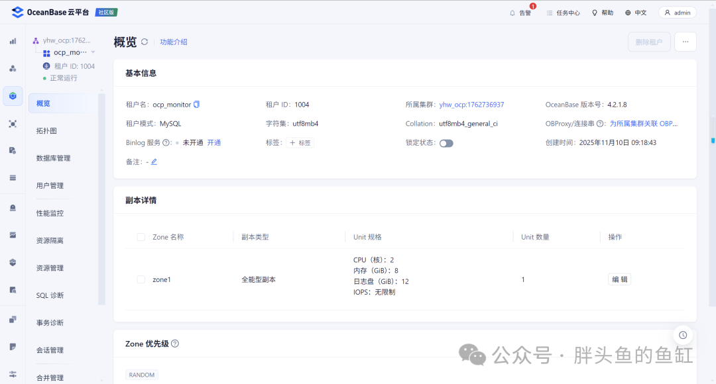
Task: Select the highlighted hexagon tenant icon in left rail
Action: (x=13, y=96)
